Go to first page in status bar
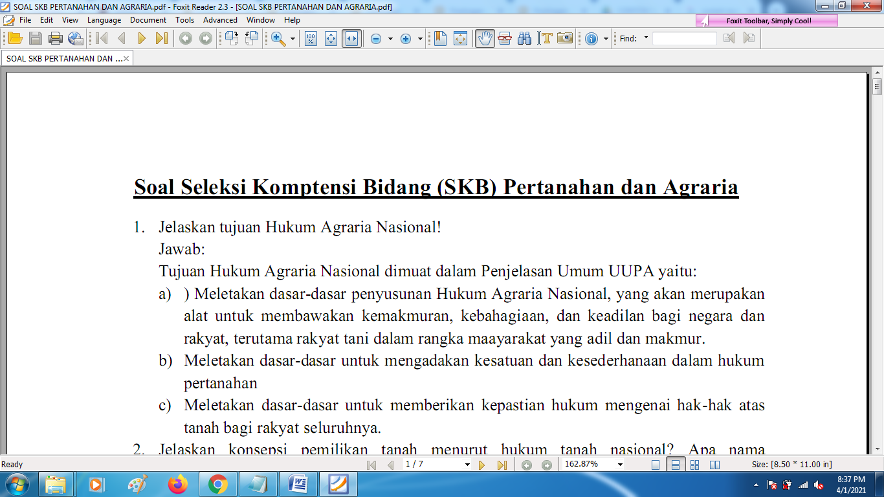 (x=371, y=465)
